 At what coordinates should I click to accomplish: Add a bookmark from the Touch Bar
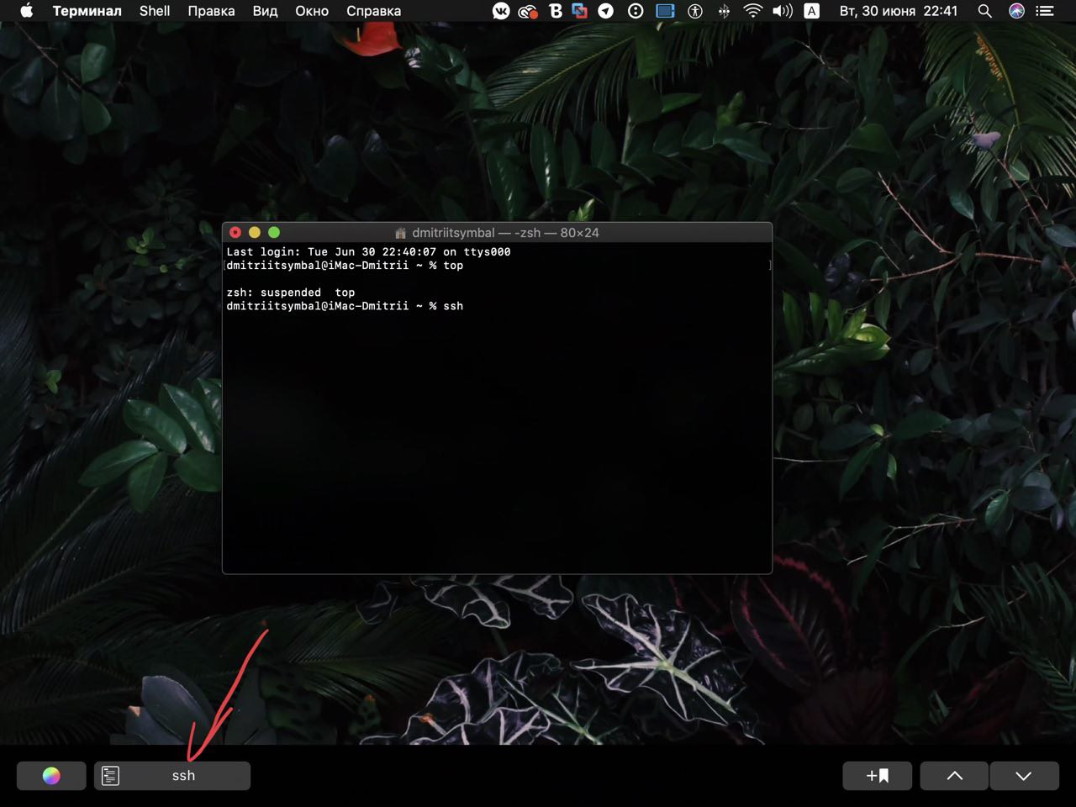click(878, 776)
